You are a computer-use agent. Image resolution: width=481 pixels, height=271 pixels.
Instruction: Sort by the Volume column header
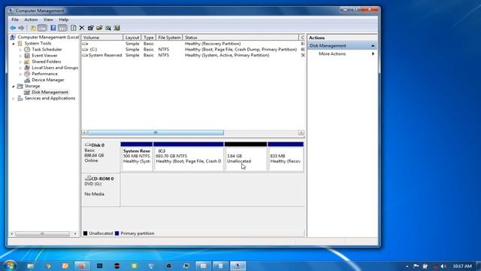point(102,38)
